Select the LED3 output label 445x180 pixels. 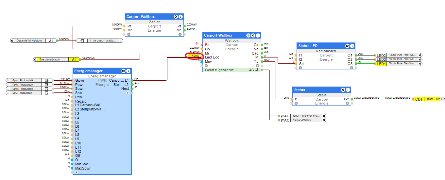382,55
